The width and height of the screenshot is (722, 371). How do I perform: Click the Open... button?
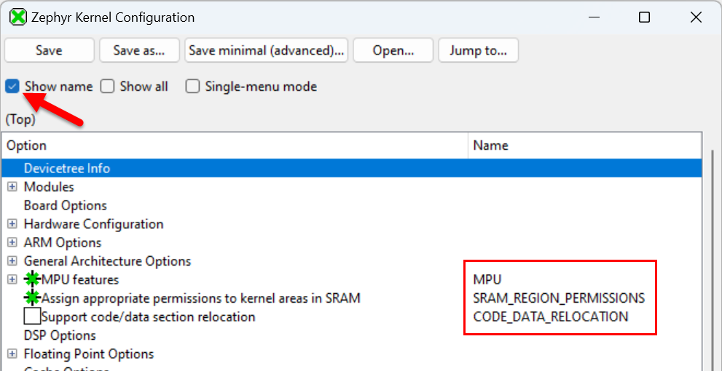(393, 50)
